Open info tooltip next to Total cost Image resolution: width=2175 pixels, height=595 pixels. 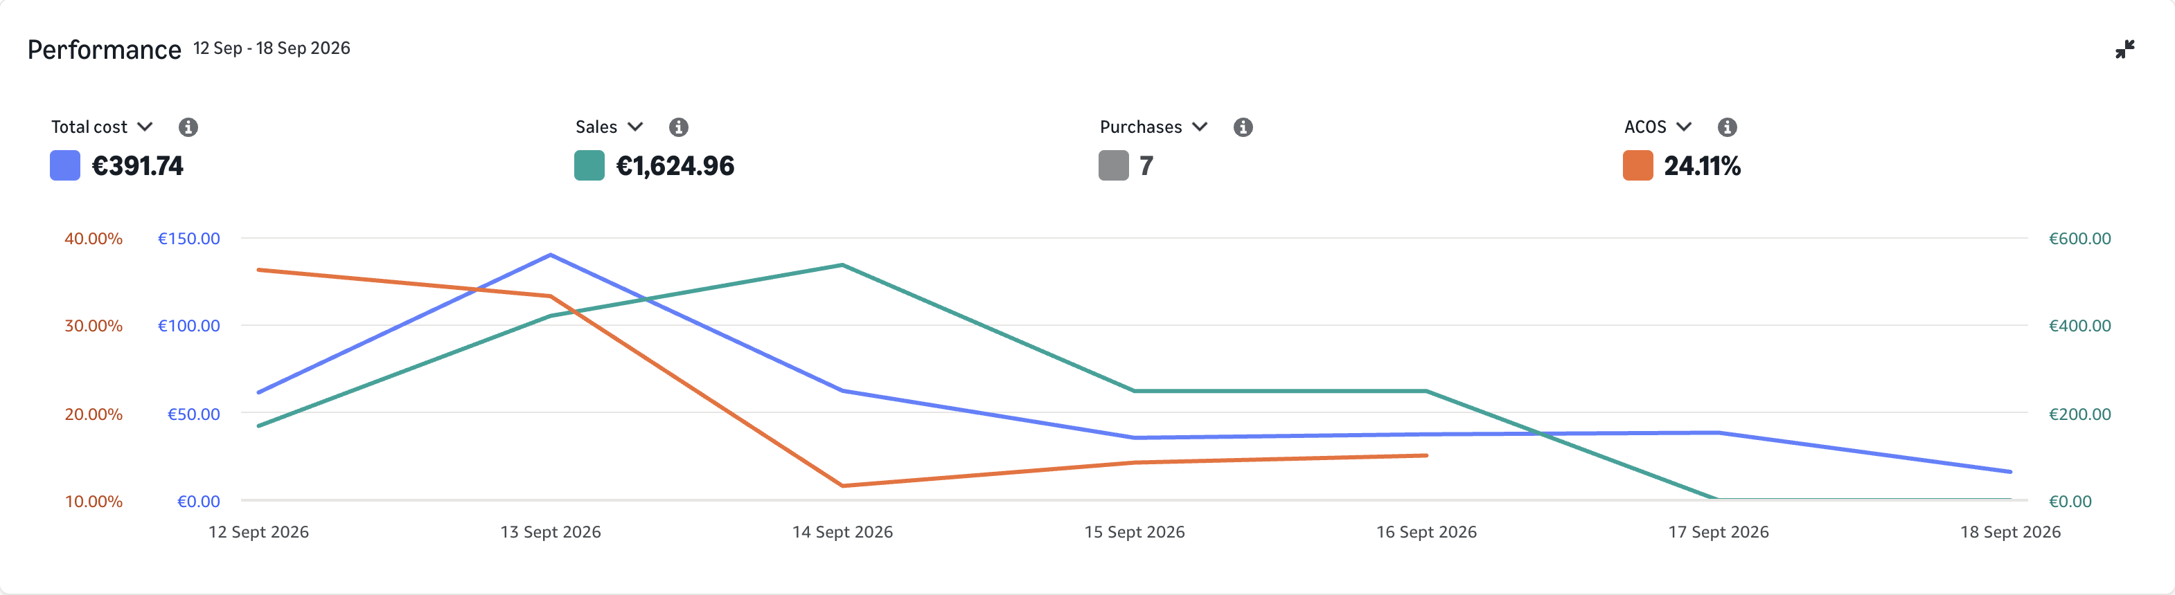click(188, 127)
